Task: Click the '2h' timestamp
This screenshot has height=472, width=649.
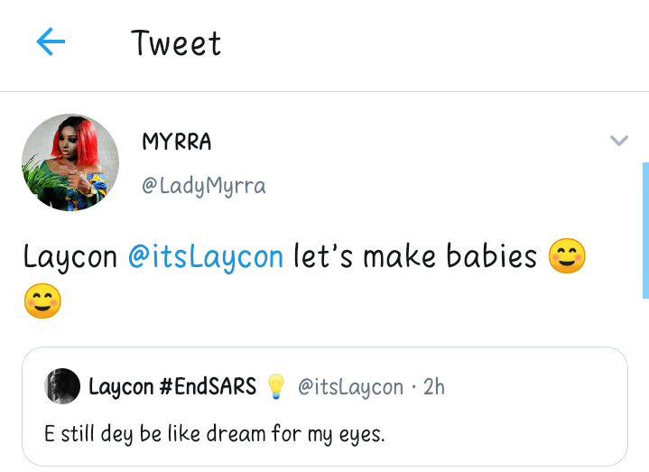Action: pos(434,387)
